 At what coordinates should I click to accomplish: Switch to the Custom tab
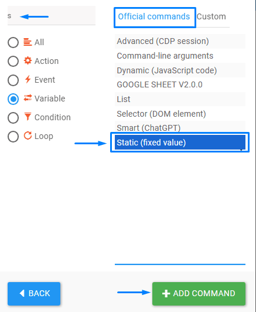coord(211,16)
